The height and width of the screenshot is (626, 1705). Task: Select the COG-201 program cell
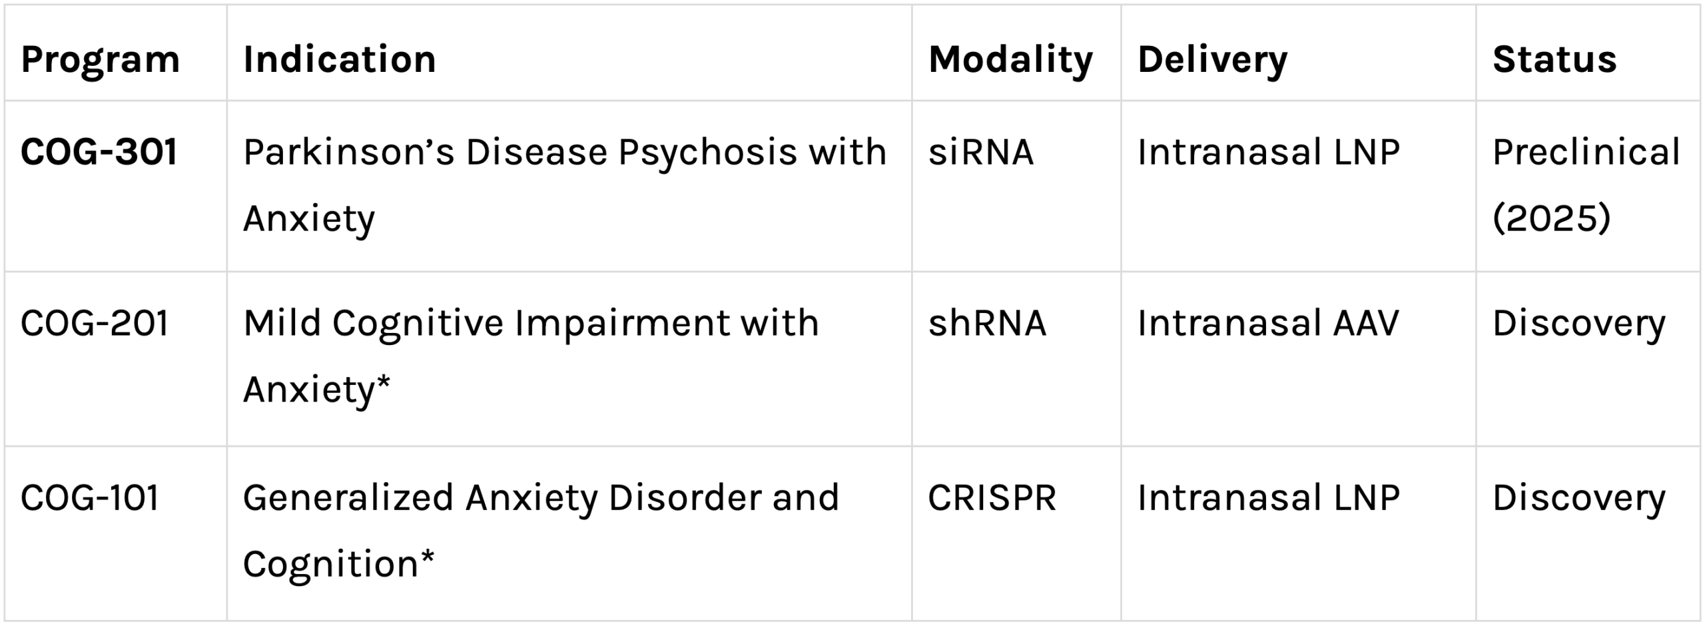[115, 359]
